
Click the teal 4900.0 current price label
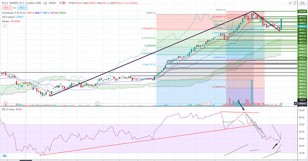pyautogui.click(x=302, y=26)
